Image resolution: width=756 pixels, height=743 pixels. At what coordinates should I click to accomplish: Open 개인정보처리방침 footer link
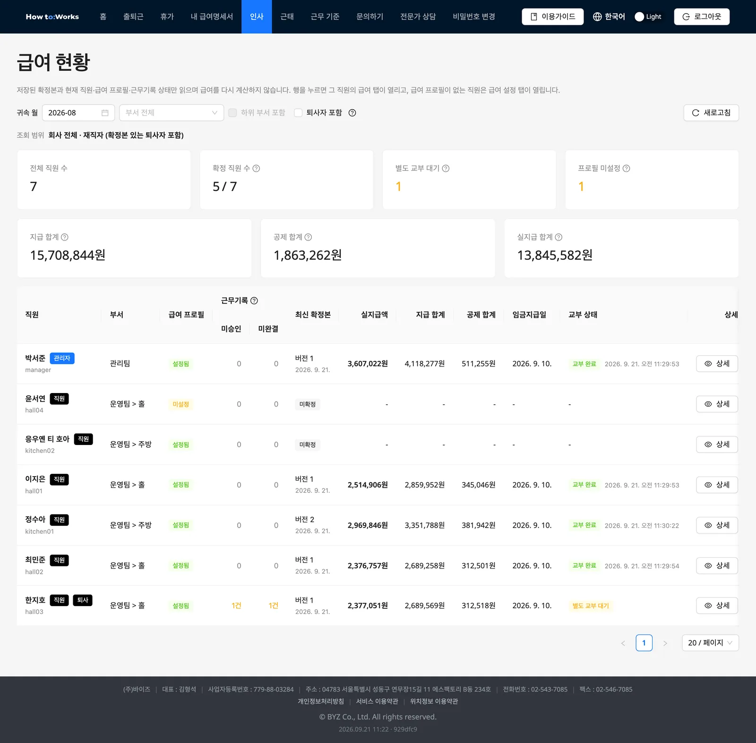(321, 701)
